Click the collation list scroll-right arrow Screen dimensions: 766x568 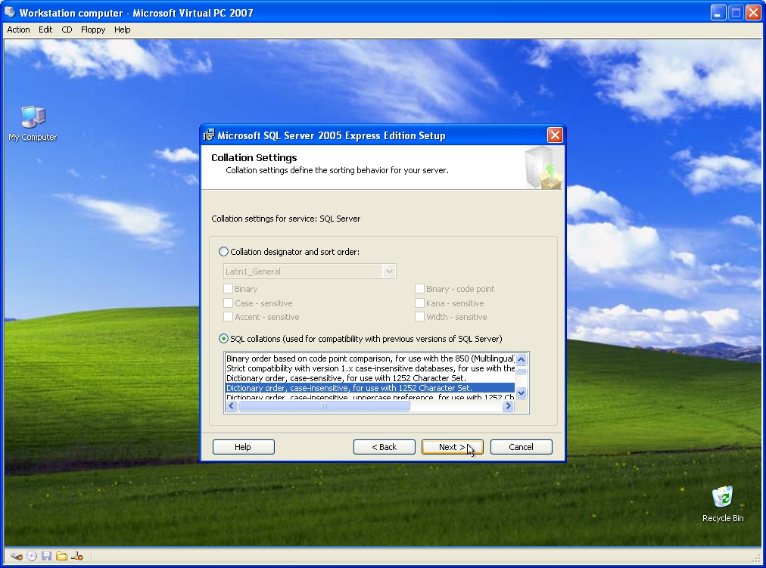click(x=508, y=406)
